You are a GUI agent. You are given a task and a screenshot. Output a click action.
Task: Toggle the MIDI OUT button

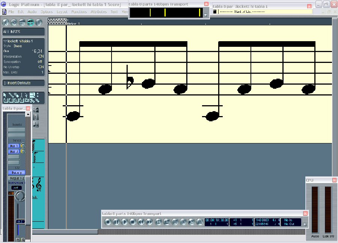[30, 22]
